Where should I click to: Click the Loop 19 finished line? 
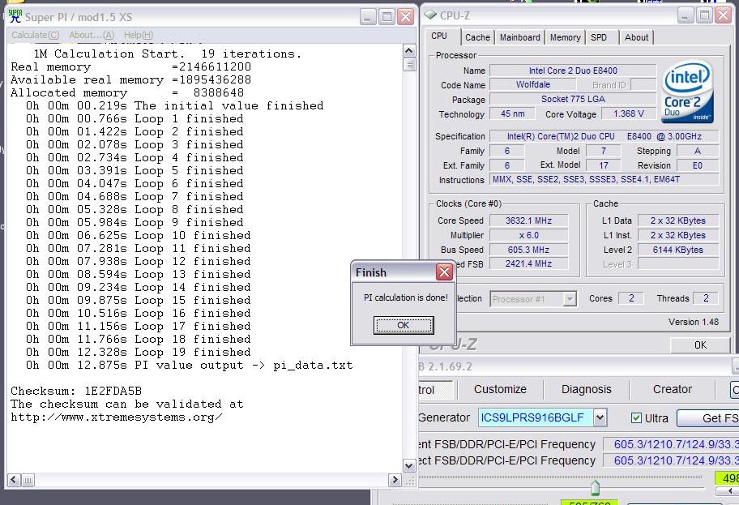[138, 353]
